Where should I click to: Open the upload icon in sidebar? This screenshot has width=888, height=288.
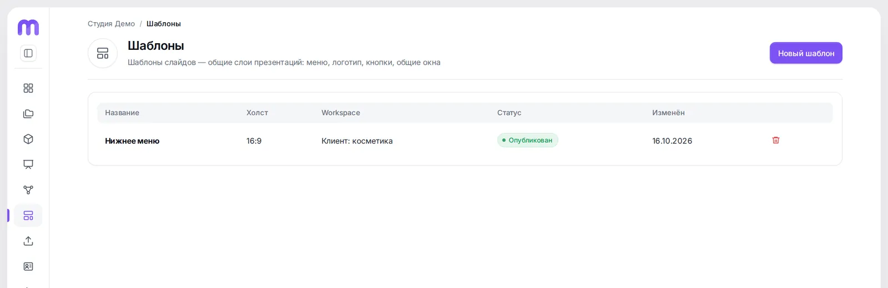coord(28,241)
